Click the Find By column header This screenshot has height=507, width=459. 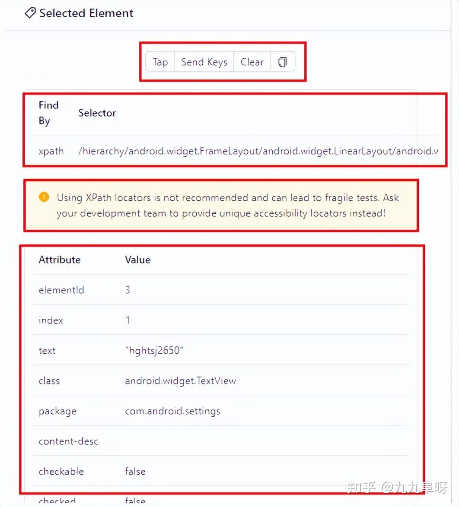48,113
